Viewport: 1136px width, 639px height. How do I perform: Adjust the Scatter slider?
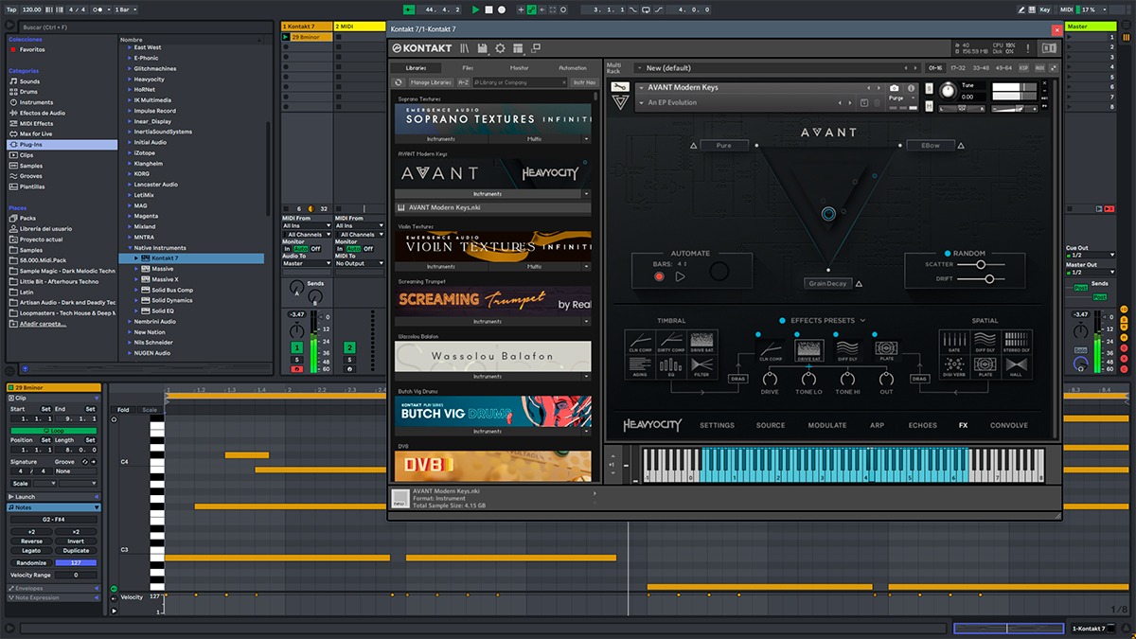click(x=982, y=265)
